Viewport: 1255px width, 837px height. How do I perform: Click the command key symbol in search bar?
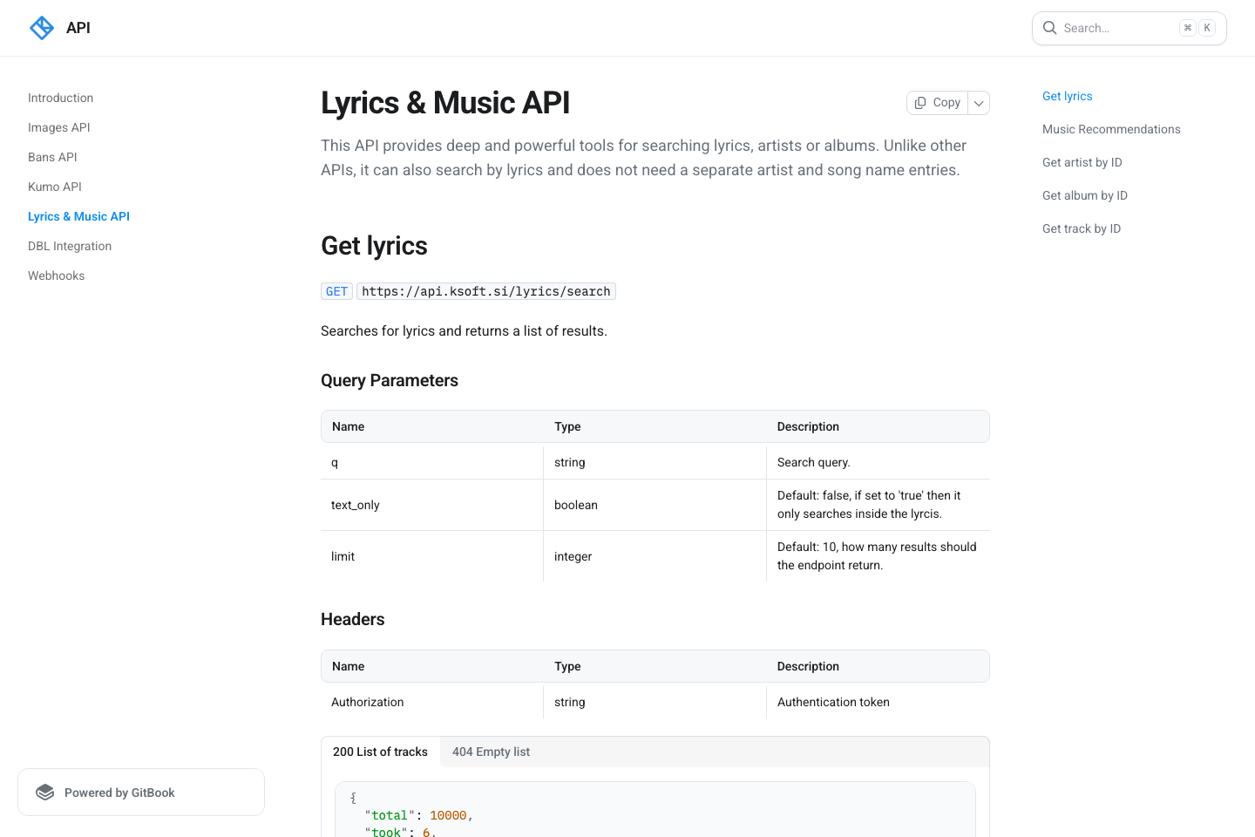1187,27
